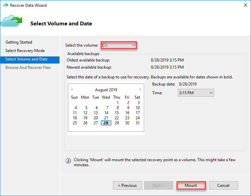The image size is (251, 196).
Task: Choose August 31 in the calendar
Action: (137, 123)
